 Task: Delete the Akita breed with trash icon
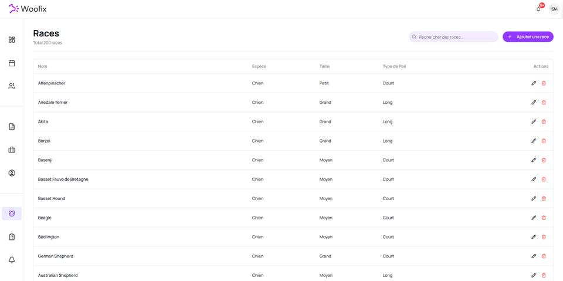544,121
